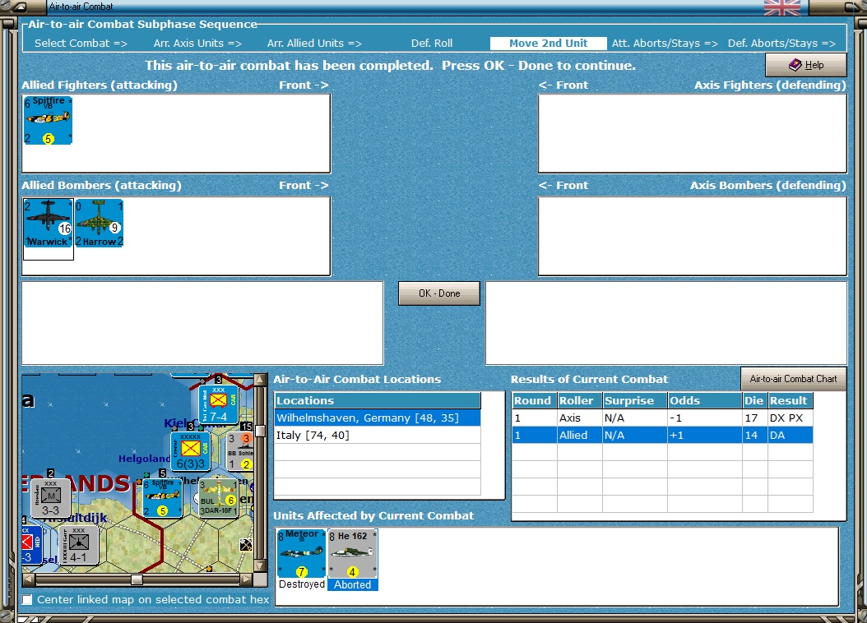Screen dimensions: 867x623
Task: Click Att. Aborts/Stays subphase step
Action: click(665, 43)
